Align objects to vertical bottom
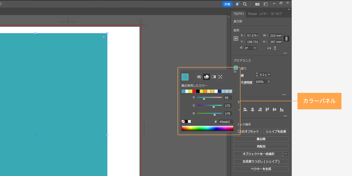The width and height of the screenshot is (352, 176). point(282,109)
